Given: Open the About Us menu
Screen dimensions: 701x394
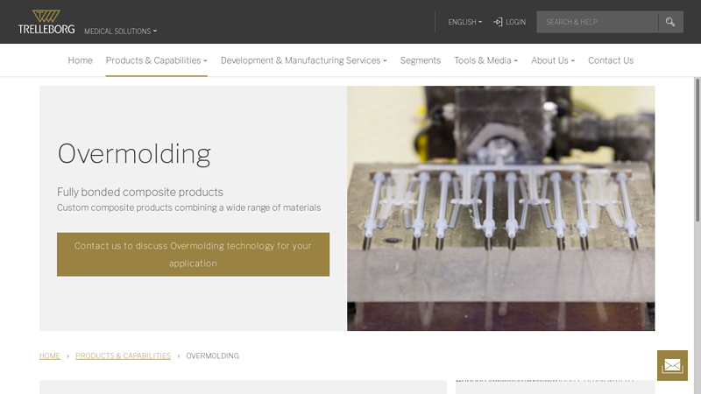Looking at the screenshot, I should point(553,60).
